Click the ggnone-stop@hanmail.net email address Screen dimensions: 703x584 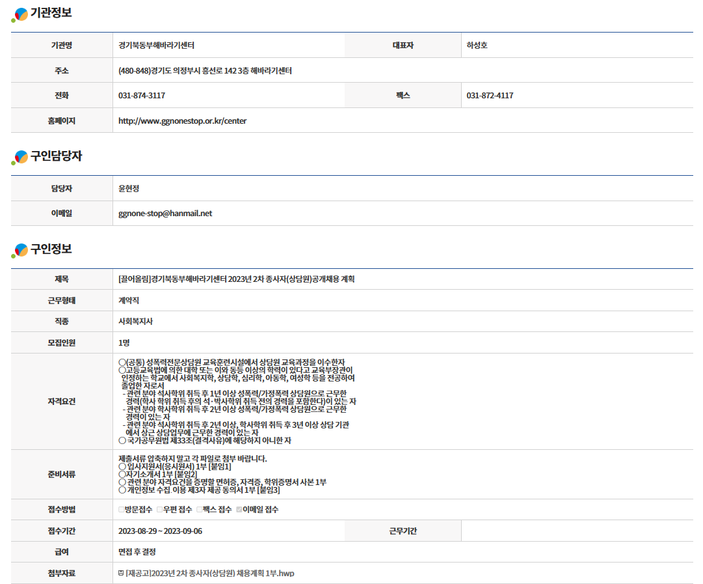165,213
